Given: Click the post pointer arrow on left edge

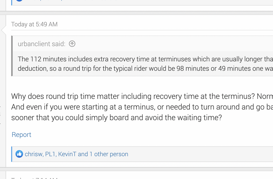Looking at the screenshot, I should coord(4,30).
